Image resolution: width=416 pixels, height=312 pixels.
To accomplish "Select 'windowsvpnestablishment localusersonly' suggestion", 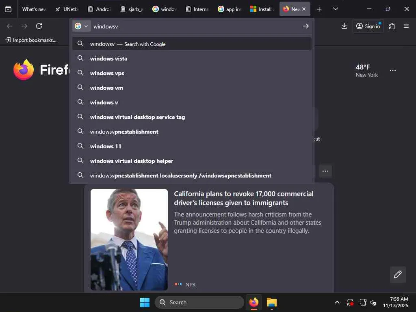I will [192, 175].
